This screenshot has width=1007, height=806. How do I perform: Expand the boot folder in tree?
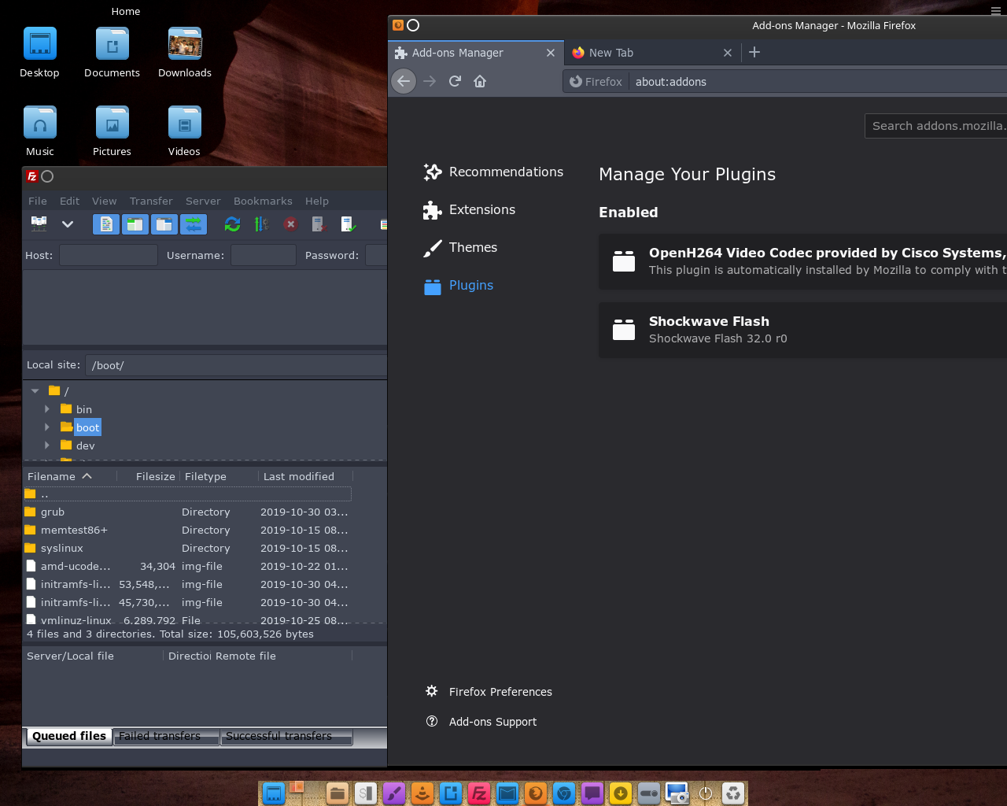[47, 427]
